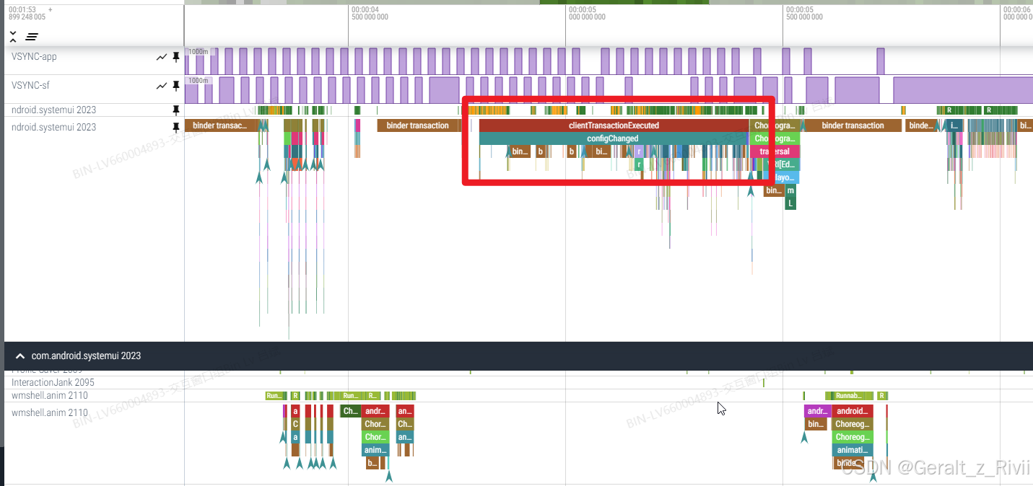Select the clientTransactionExecuted slice
This screenshot has height=486, width=1033.
(x=614, y=125)
